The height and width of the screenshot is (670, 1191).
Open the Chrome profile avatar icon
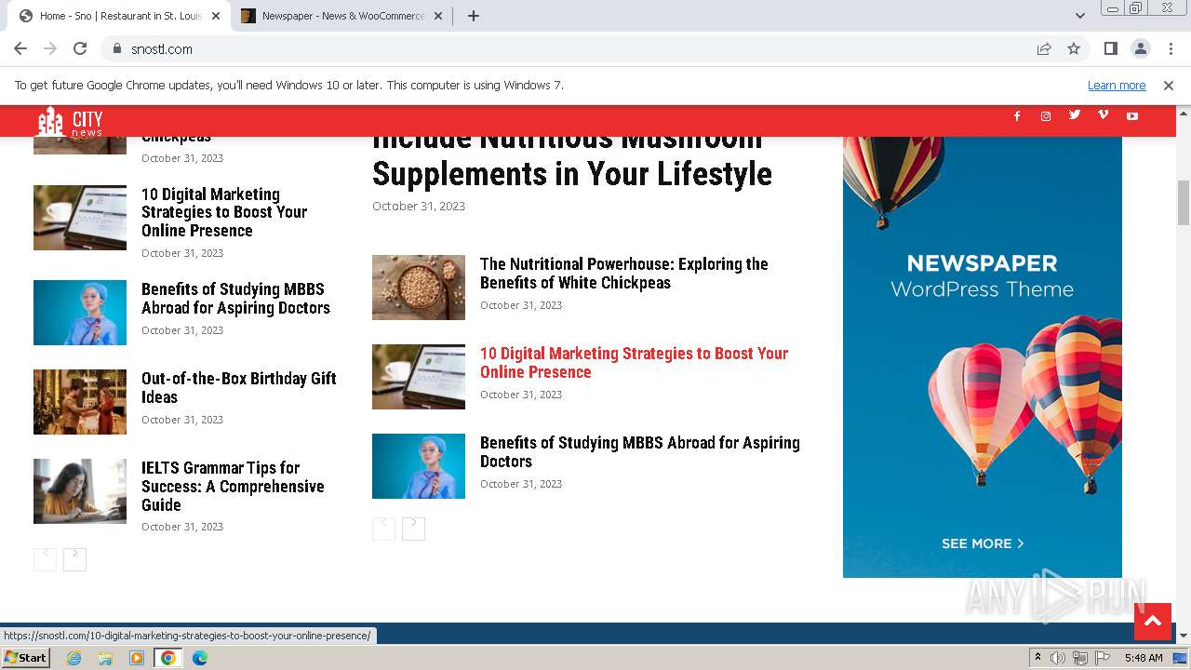tap(1140, 49)
